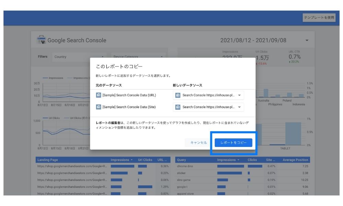
Task: Select the 'chrome dino' query row
Action: pyautogui.click(x=243, y=166)
